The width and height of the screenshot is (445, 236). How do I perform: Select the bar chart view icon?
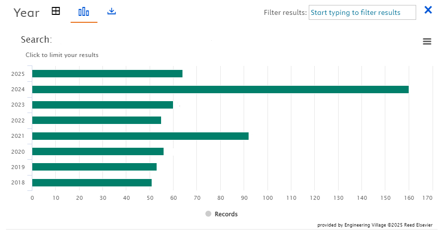84,11
